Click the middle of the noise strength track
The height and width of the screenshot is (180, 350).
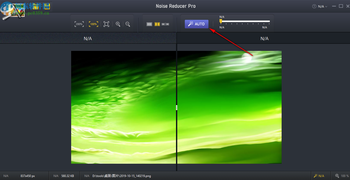[x=245, y=21]
